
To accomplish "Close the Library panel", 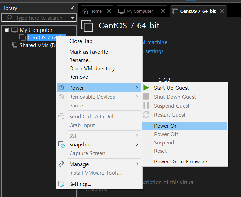I will tap(72, 8).
